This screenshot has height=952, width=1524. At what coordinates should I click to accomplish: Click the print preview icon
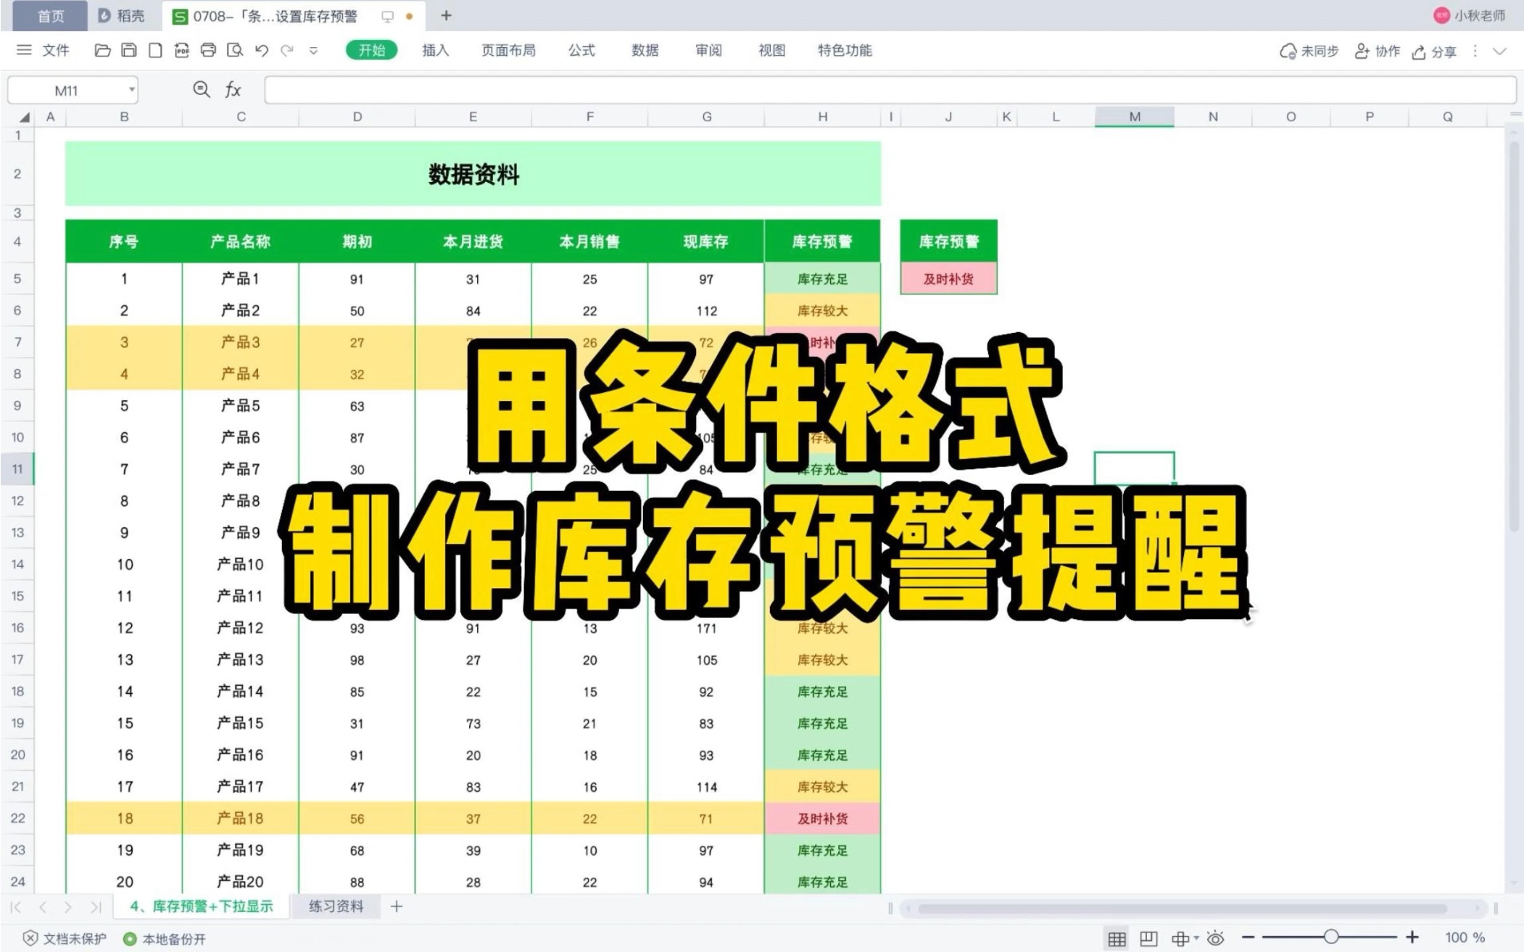[x=235, y=50]
